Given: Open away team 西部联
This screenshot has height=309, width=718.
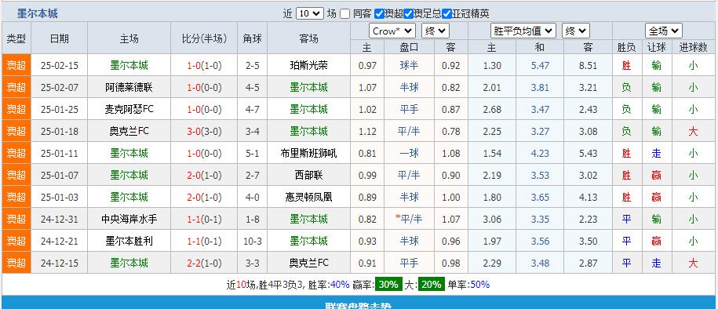Looking at the screenshot, I should click(308, 176).
